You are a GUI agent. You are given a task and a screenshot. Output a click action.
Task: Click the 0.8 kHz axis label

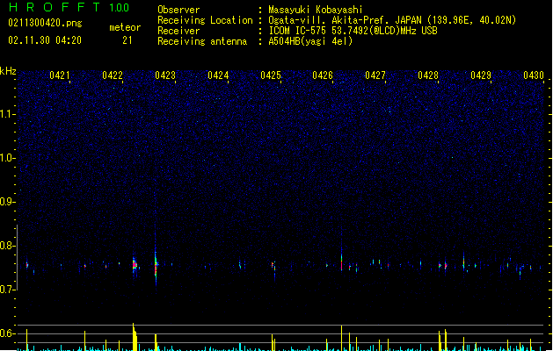[7, 246]
